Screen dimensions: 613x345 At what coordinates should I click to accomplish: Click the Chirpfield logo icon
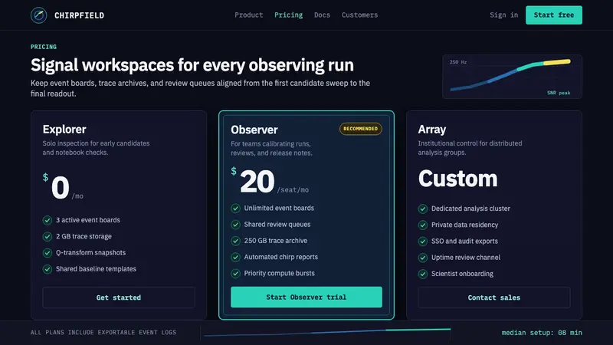tap(39, 15)
